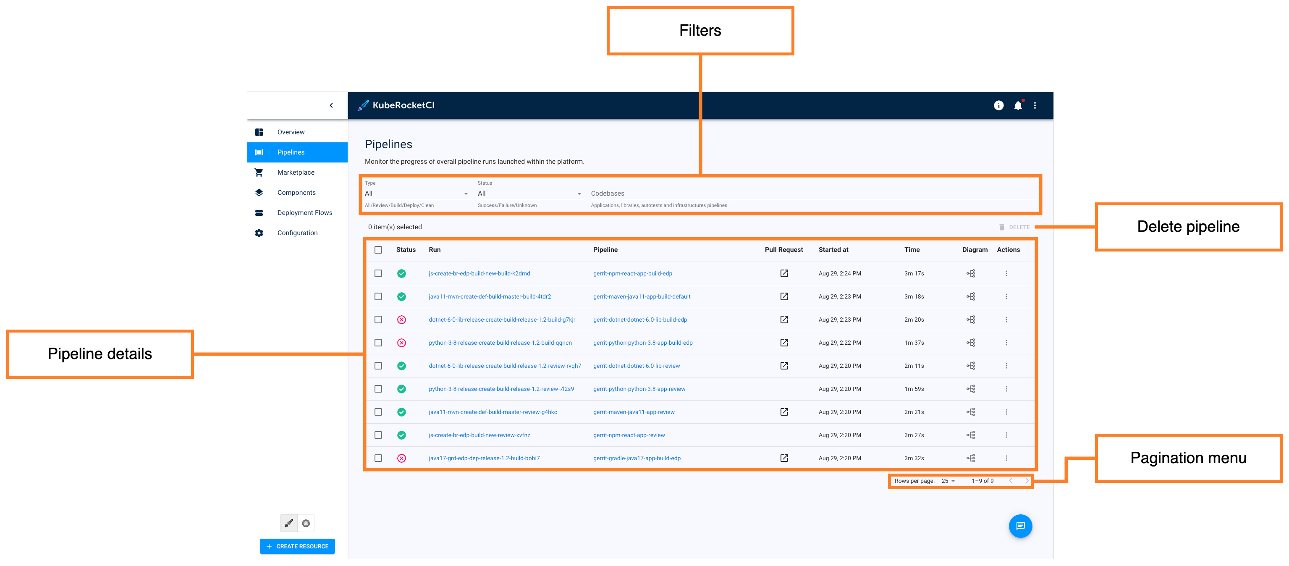Image resolution: width=1289 pixels, height=566 pixels.
Task: Expand the Status filter dropdown
Action: pos(530,193)
